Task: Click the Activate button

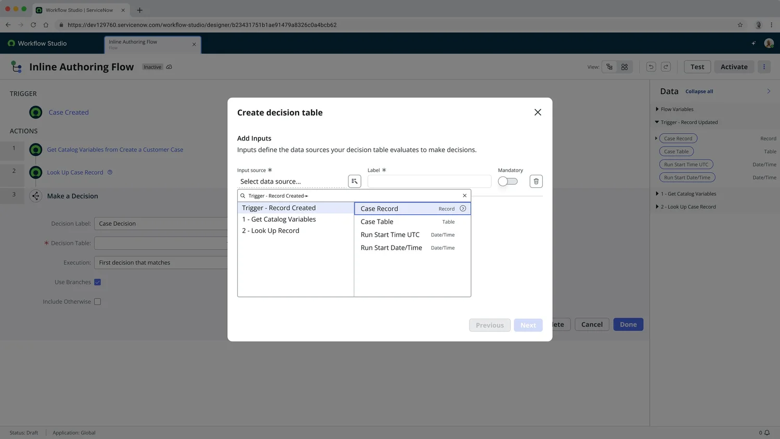Action: (x=734, y=67)
